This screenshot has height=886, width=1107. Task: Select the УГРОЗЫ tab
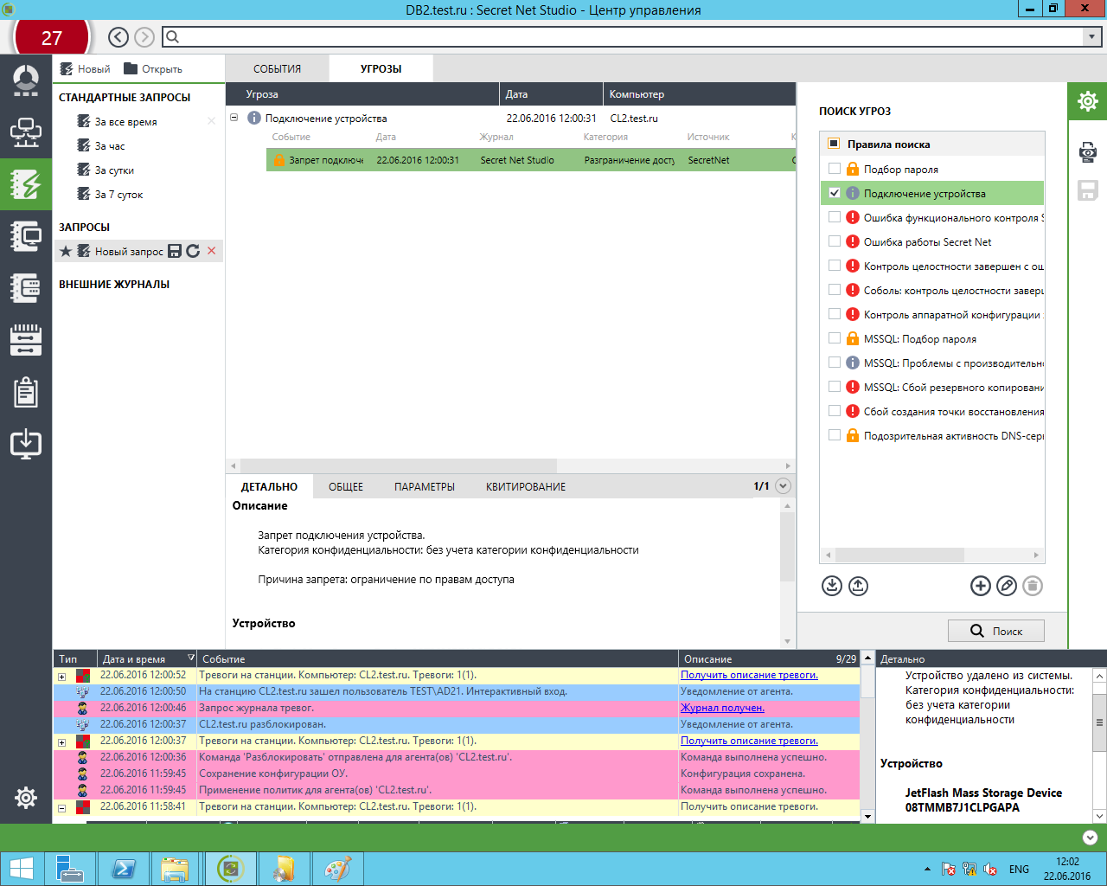tap(381, 68)
